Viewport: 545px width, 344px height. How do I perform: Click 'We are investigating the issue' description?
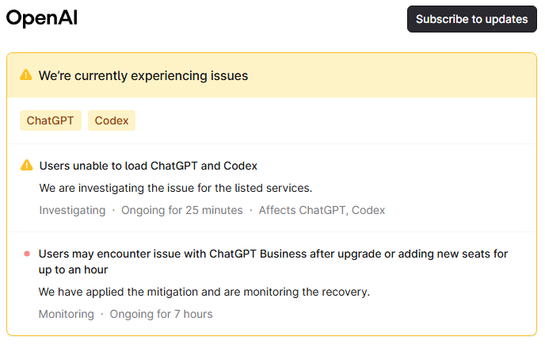tap(176, 188)
